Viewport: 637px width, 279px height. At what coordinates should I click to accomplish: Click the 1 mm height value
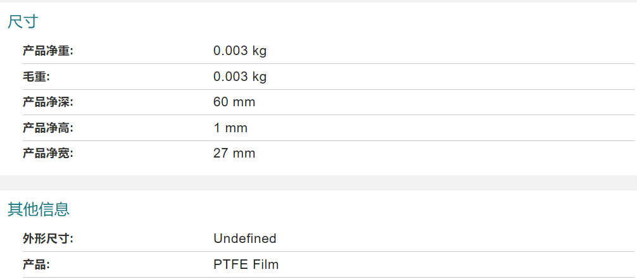click(x=230, y=128)
